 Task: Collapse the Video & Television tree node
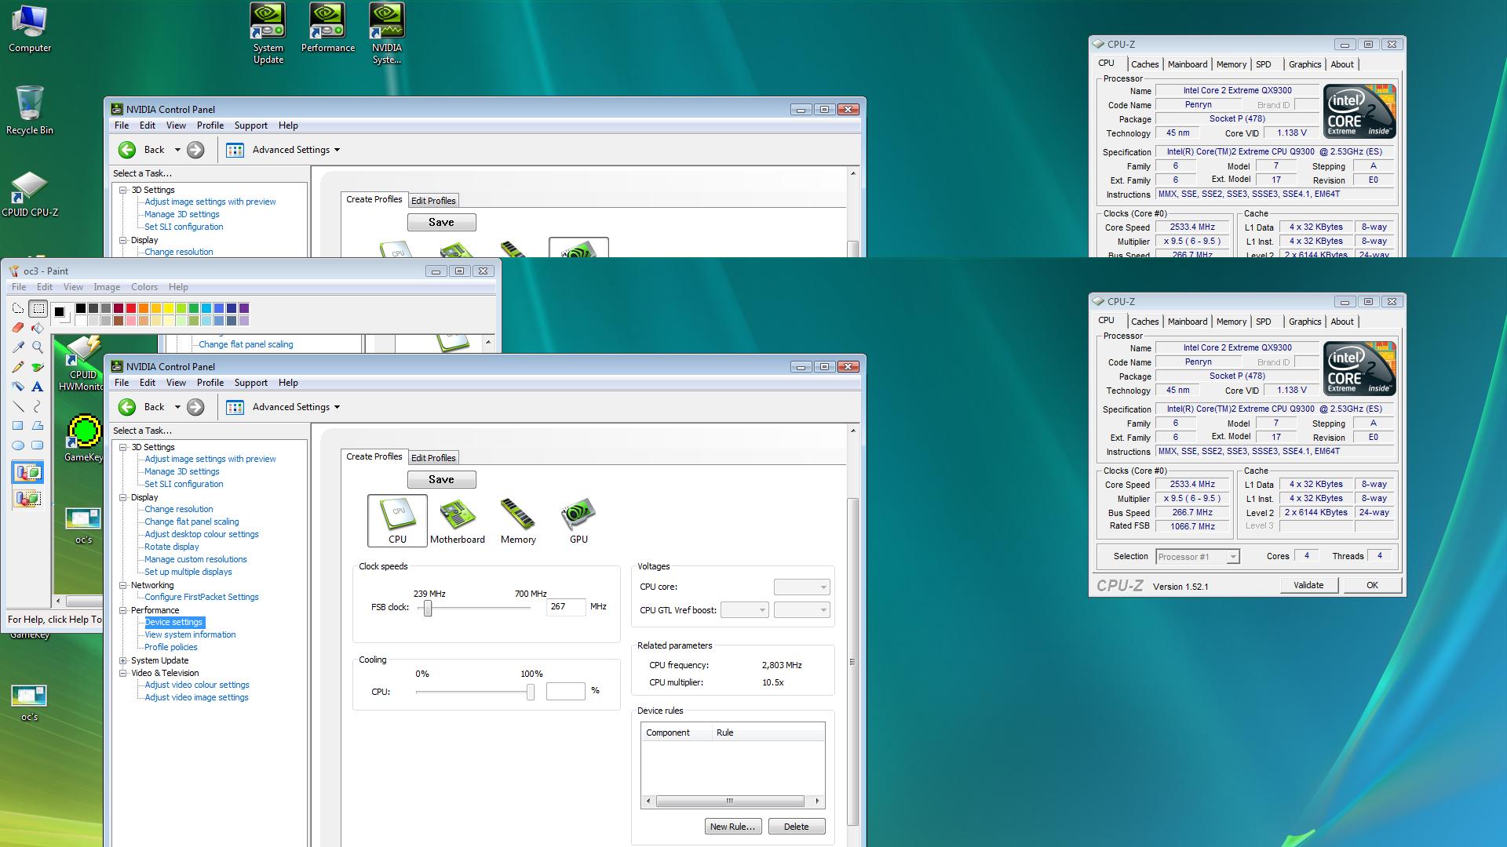123,673
